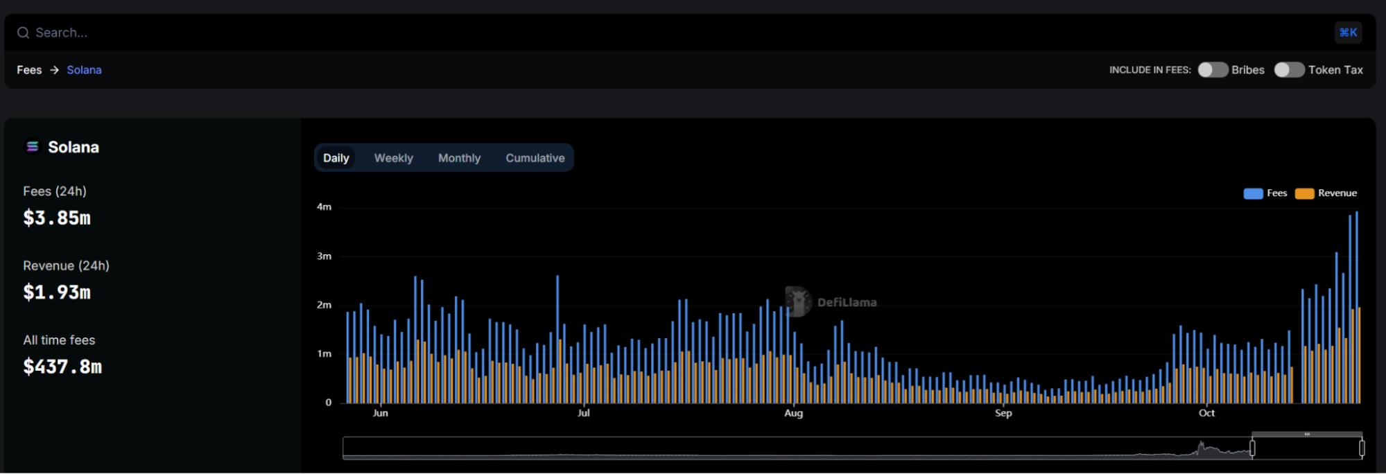1386x474 pixels.
Task: Click the $3.85m fees value
Action: click(x=57, y=218)
